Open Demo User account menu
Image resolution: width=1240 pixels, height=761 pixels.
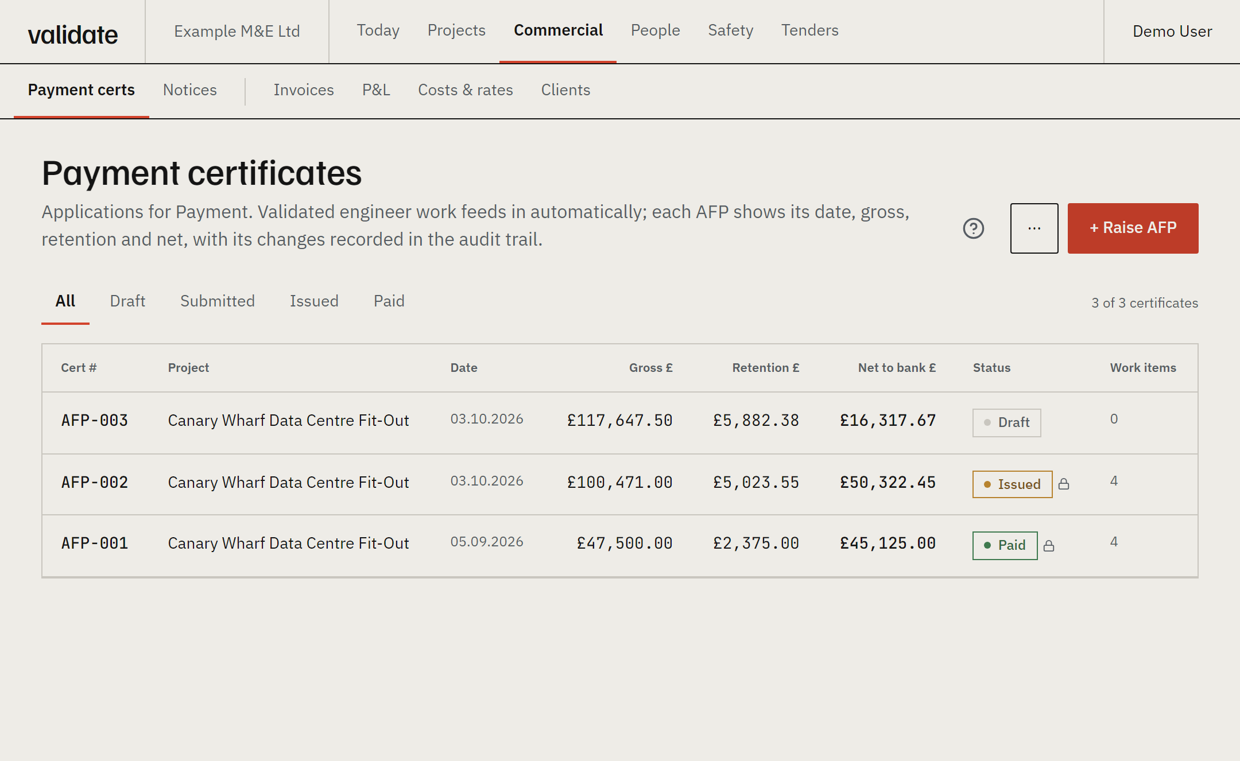point(1172,31)
